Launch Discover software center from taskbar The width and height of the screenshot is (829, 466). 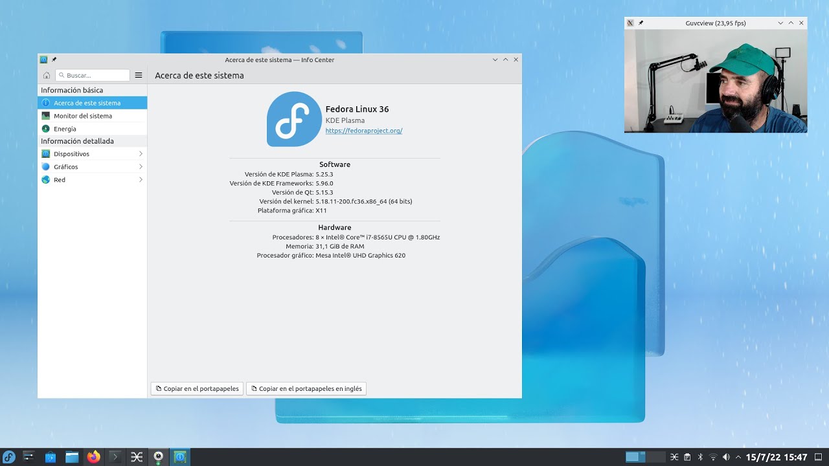(x=51, y=457)
